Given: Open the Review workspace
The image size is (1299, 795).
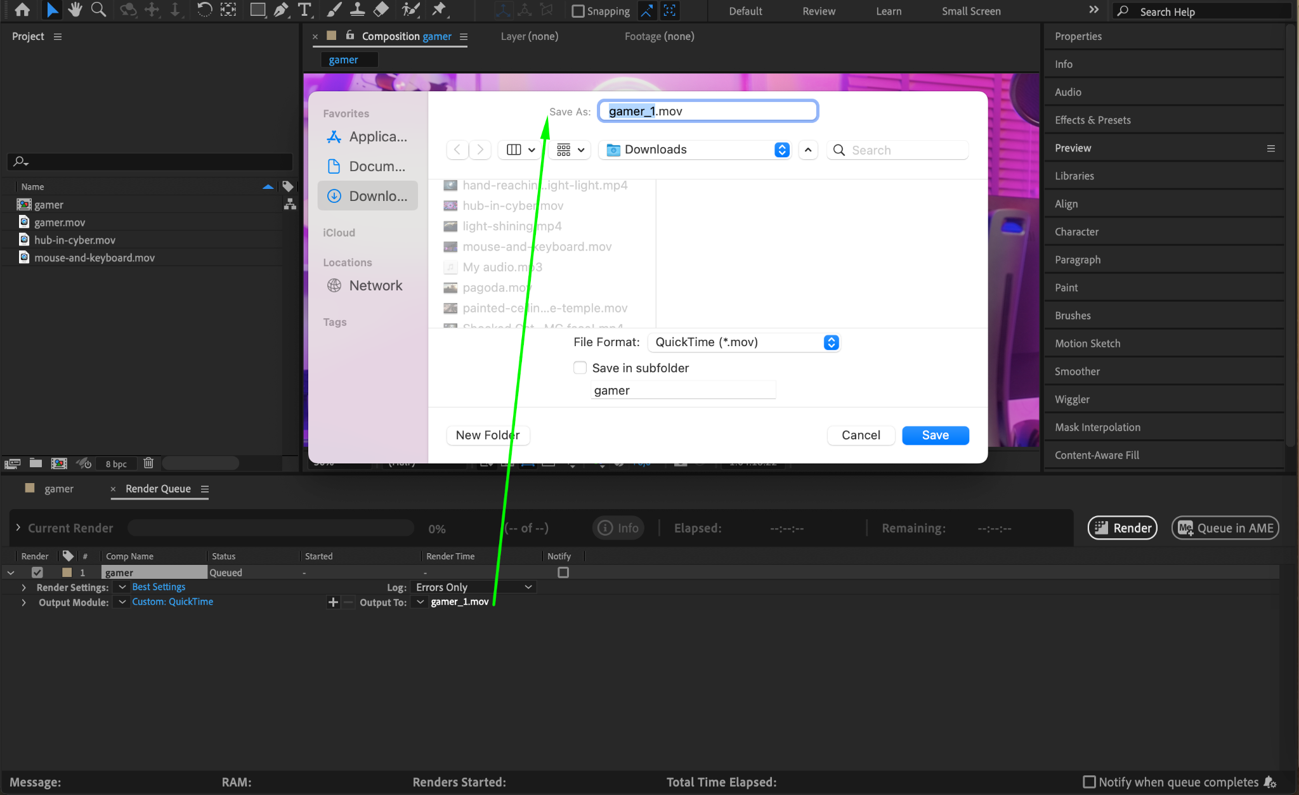Looking at the screenshot, I should coord(818,11).
